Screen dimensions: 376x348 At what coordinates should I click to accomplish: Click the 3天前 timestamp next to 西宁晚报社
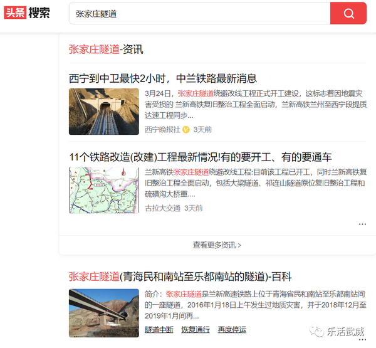202,130
